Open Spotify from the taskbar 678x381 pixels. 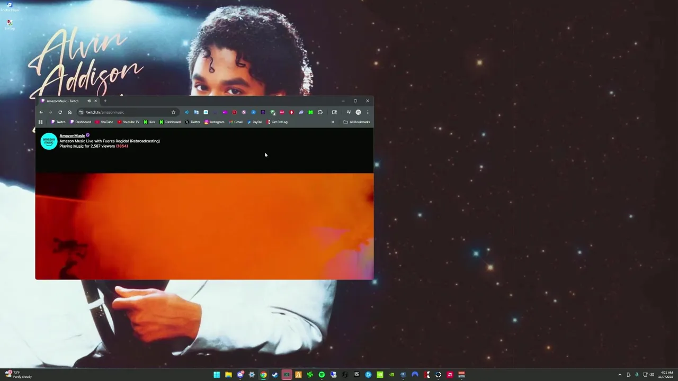click(x=322, y=375)
